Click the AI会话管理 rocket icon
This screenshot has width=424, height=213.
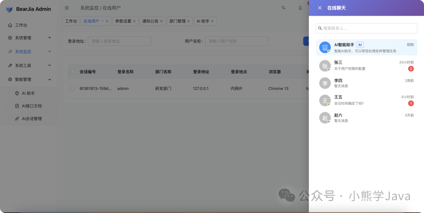click(17, 119)
